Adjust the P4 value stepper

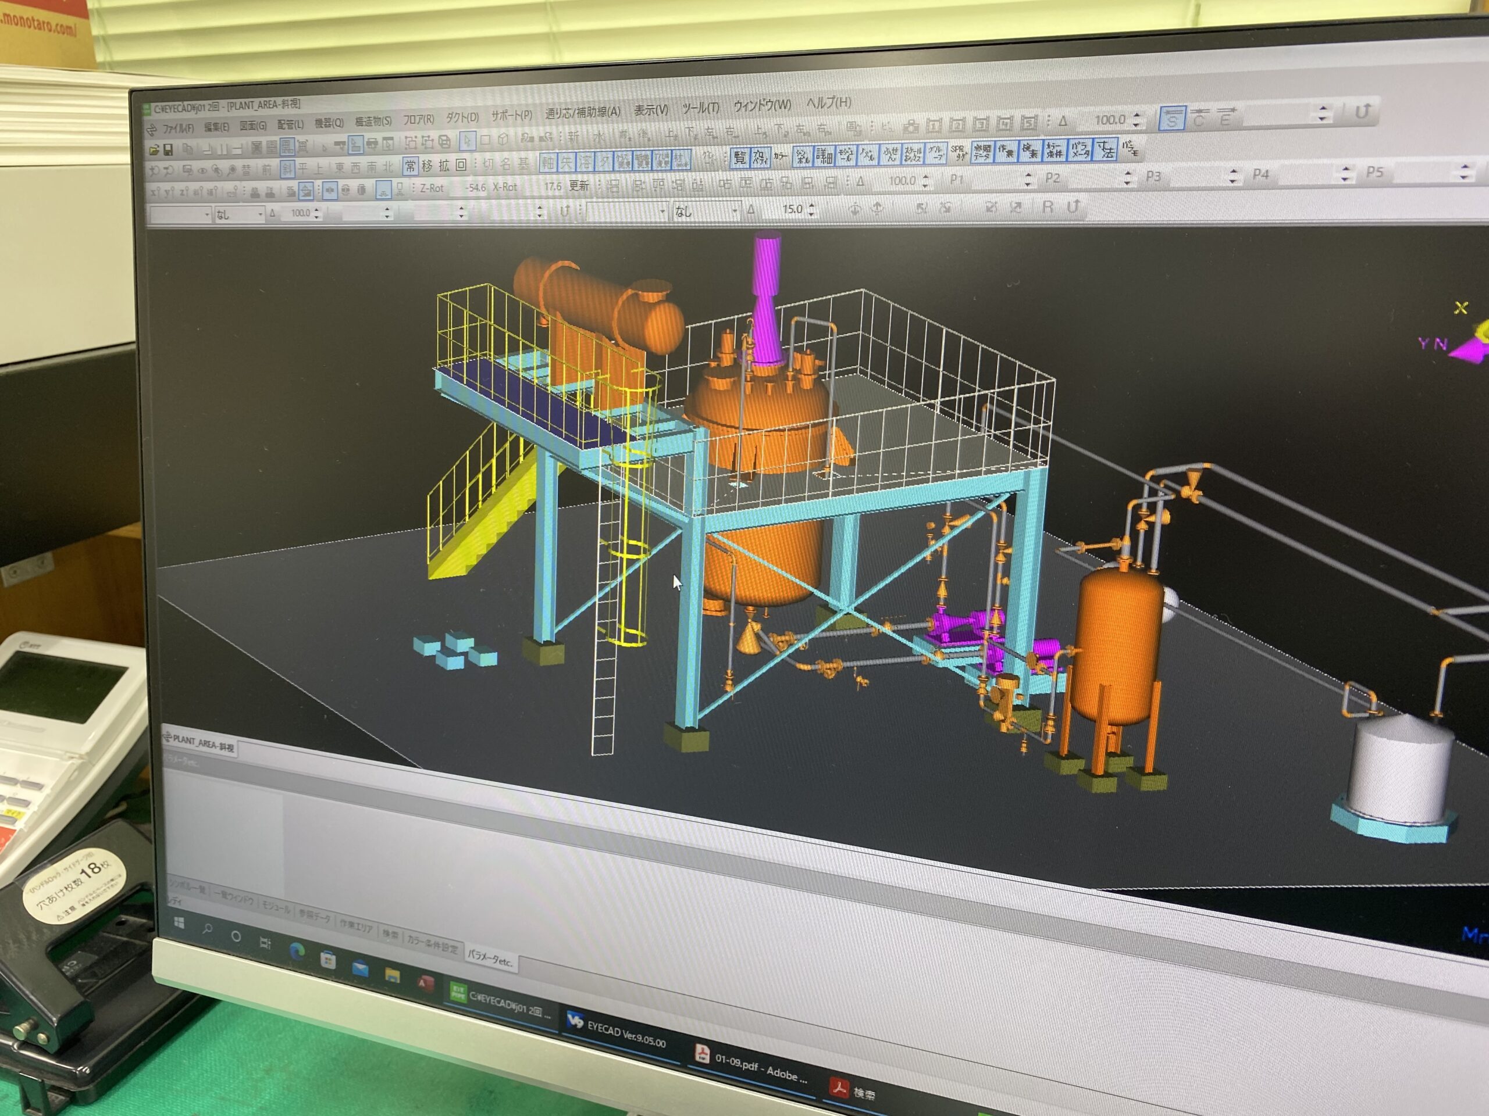1345,174
